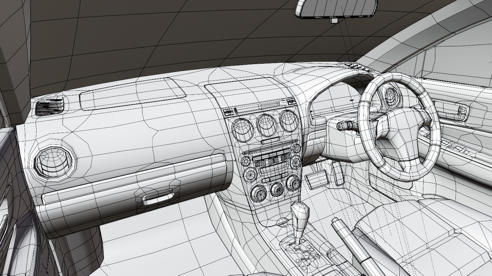This screenshot has height=276, width=492.
Task: Select the rear-view mirror mesh
Action: click(336, 8)
